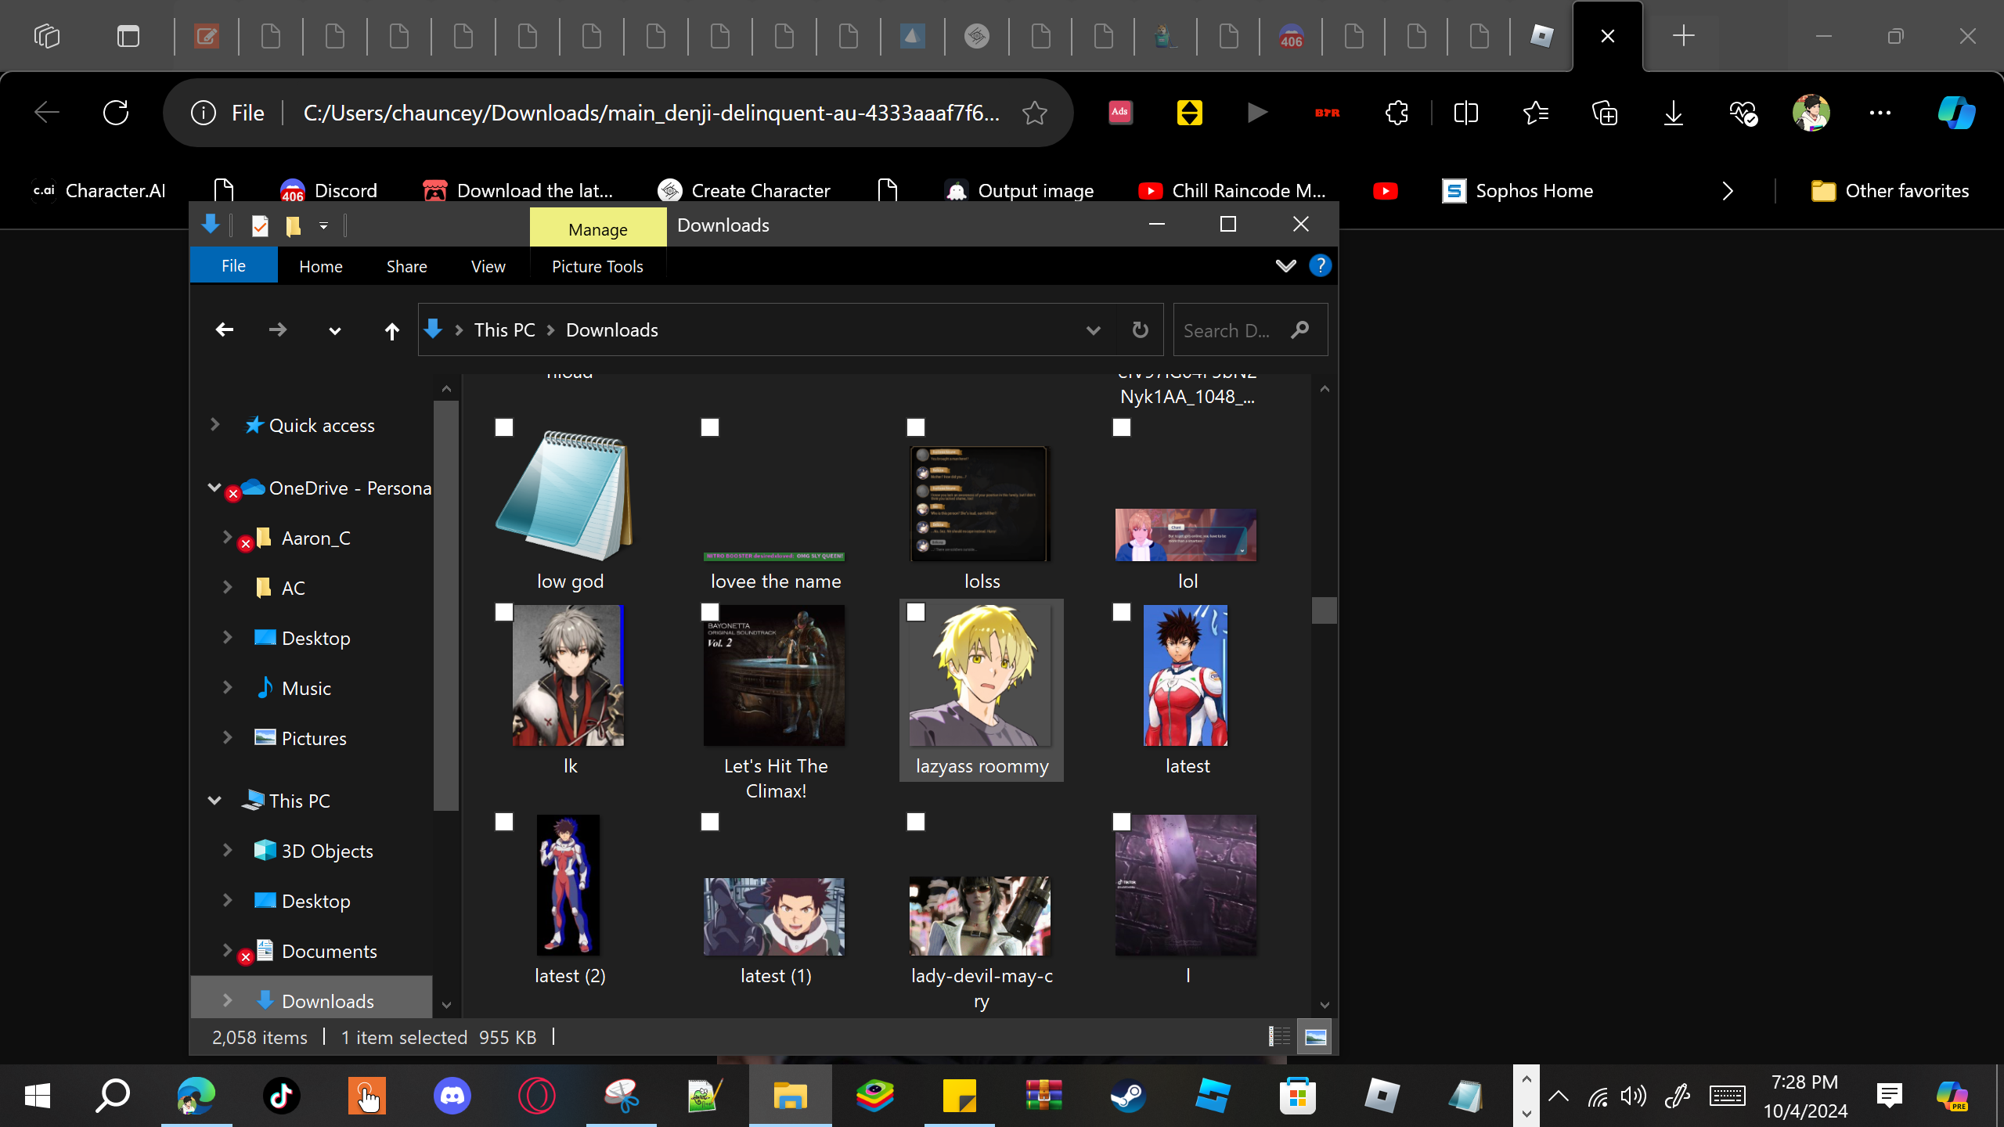The width and height of the screenshot is (2004, 1127).
Task: Click Explorer's Back arrow
Action: point(225,330)
